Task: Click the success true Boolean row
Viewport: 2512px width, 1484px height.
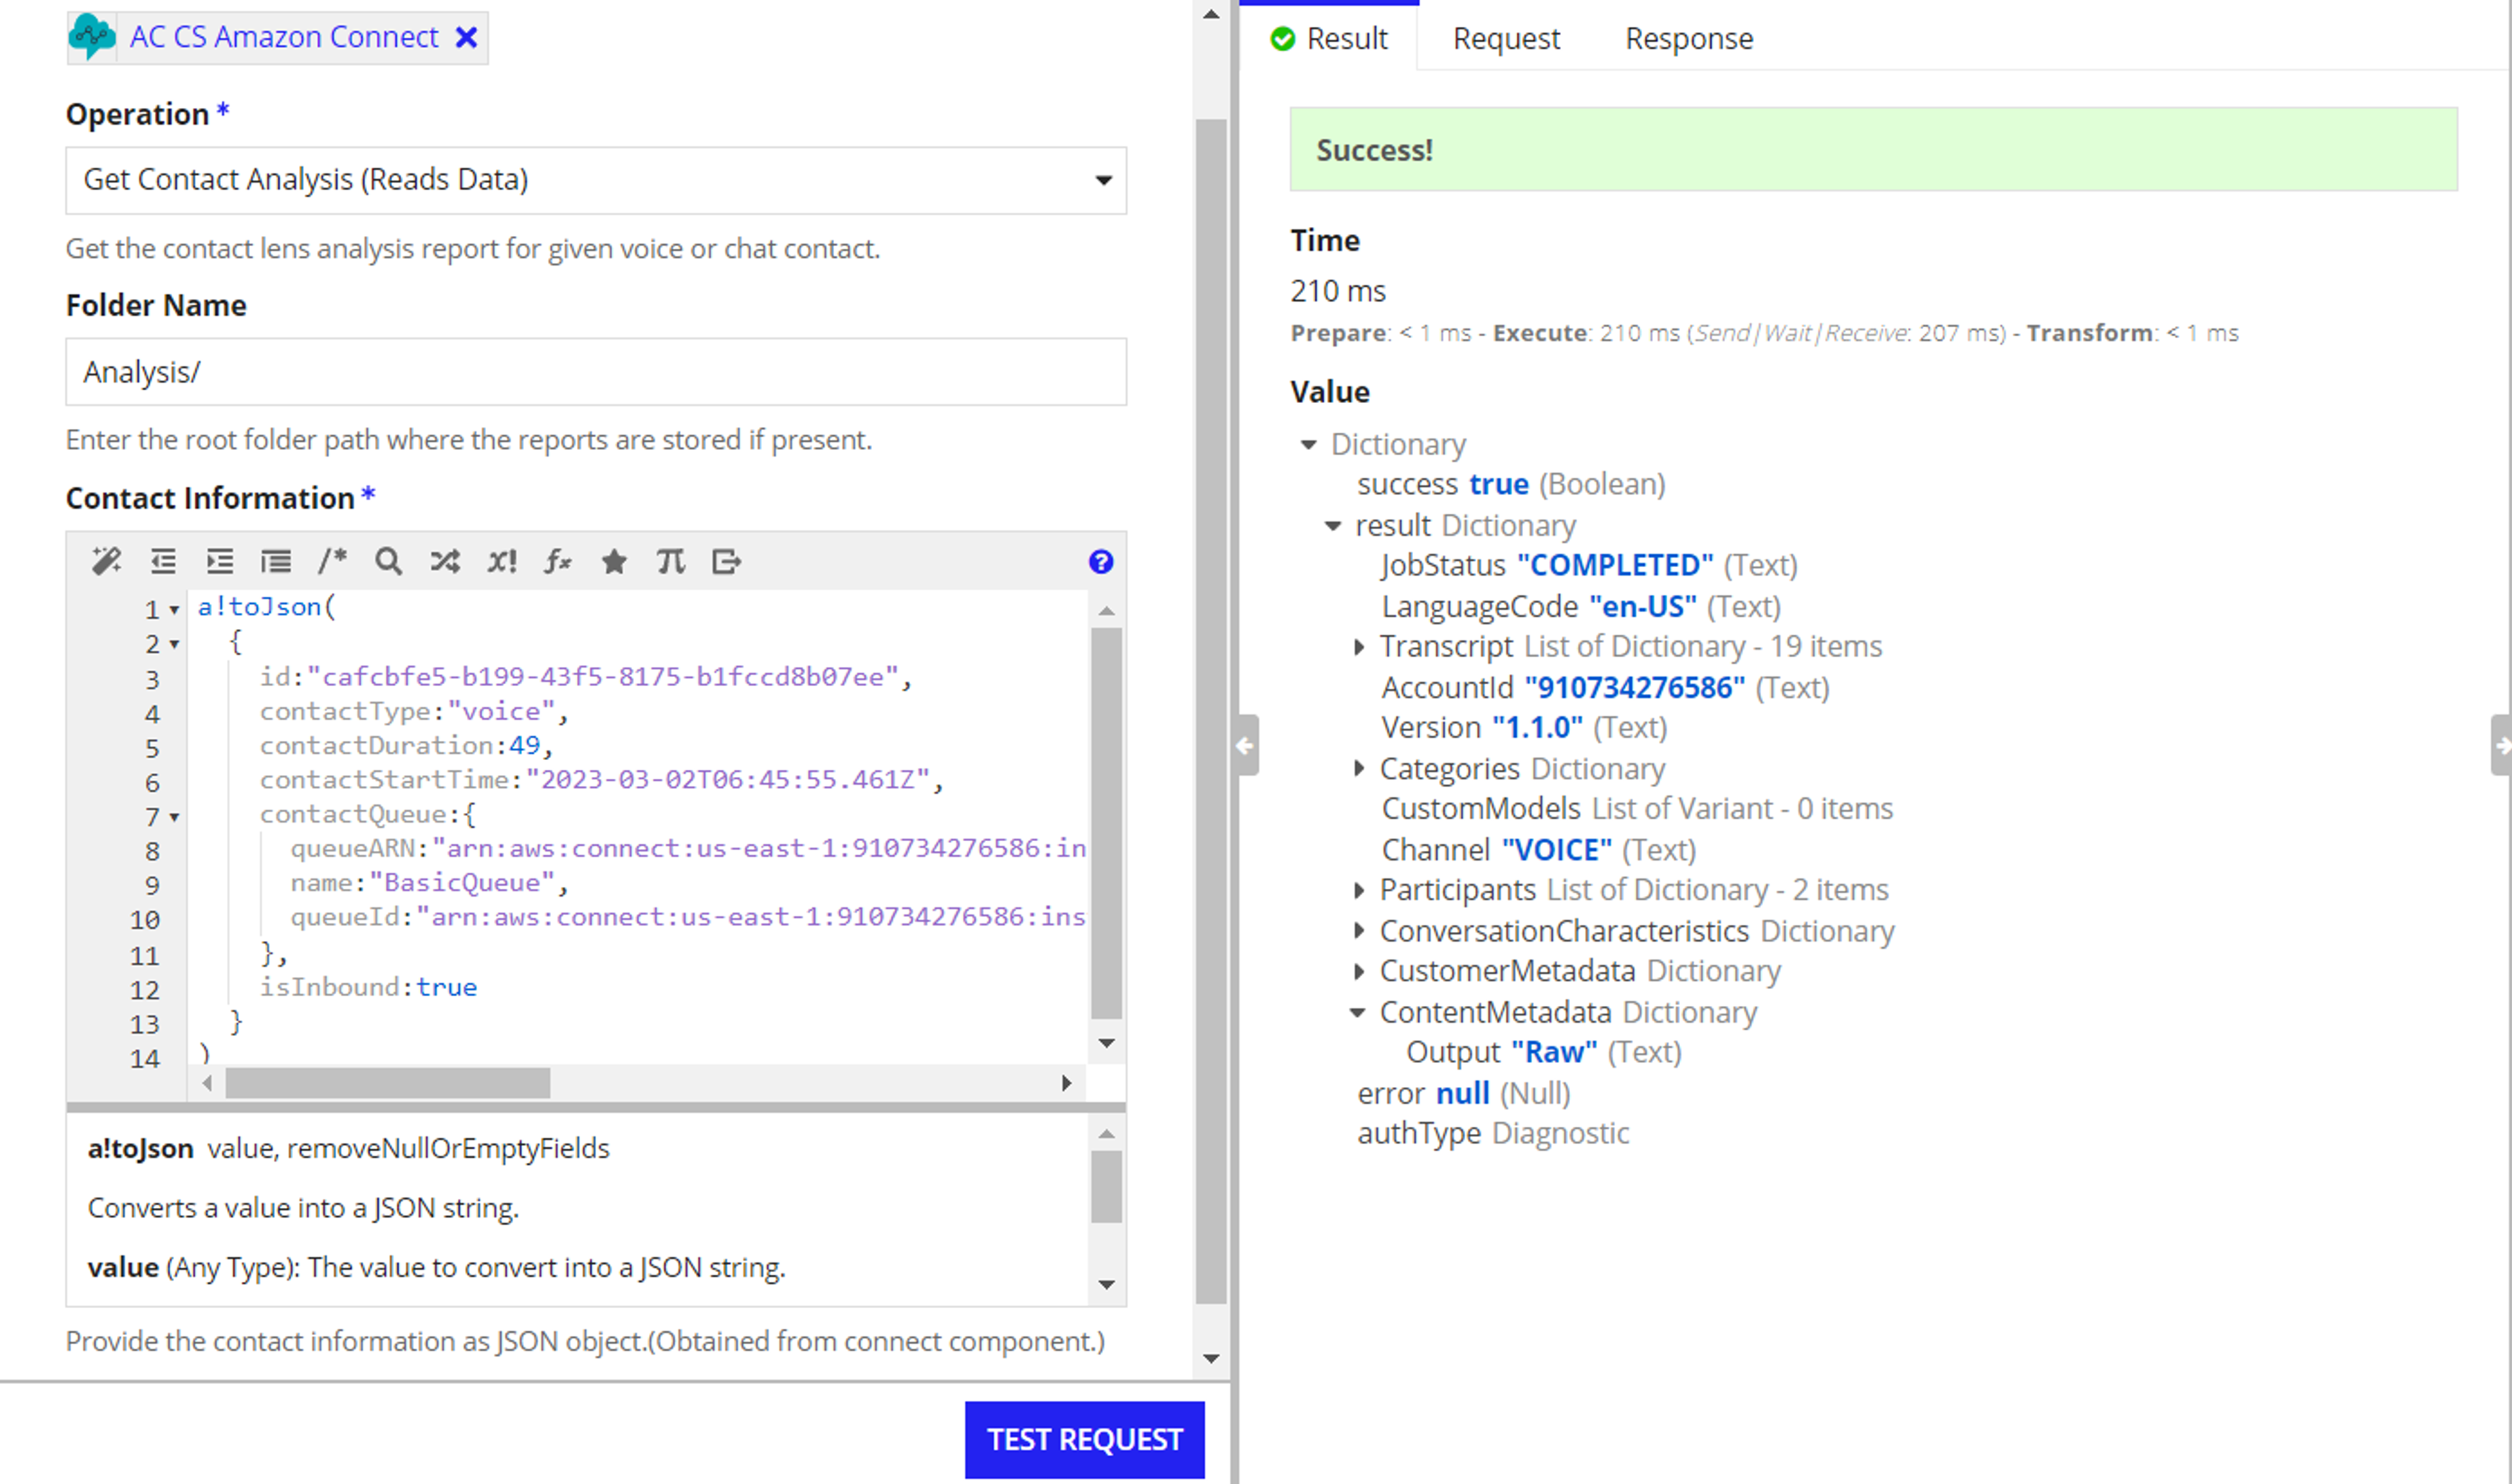Action: click(1511, 485)
